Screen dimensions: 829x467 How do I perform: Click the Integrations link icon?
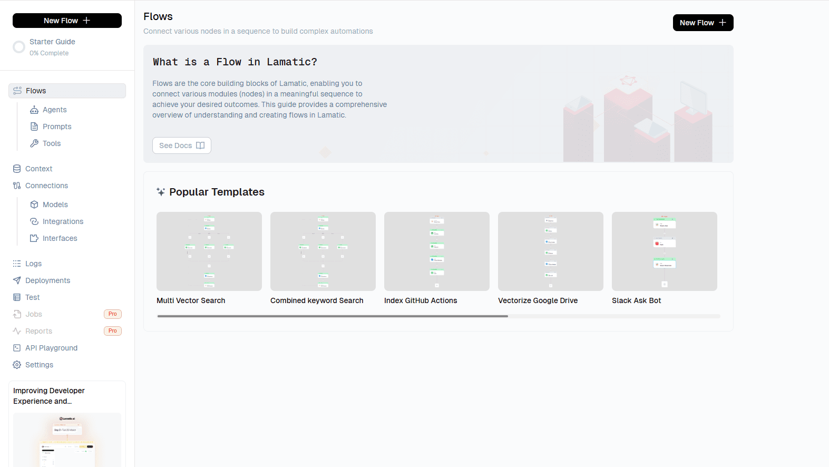click(34, 221)
